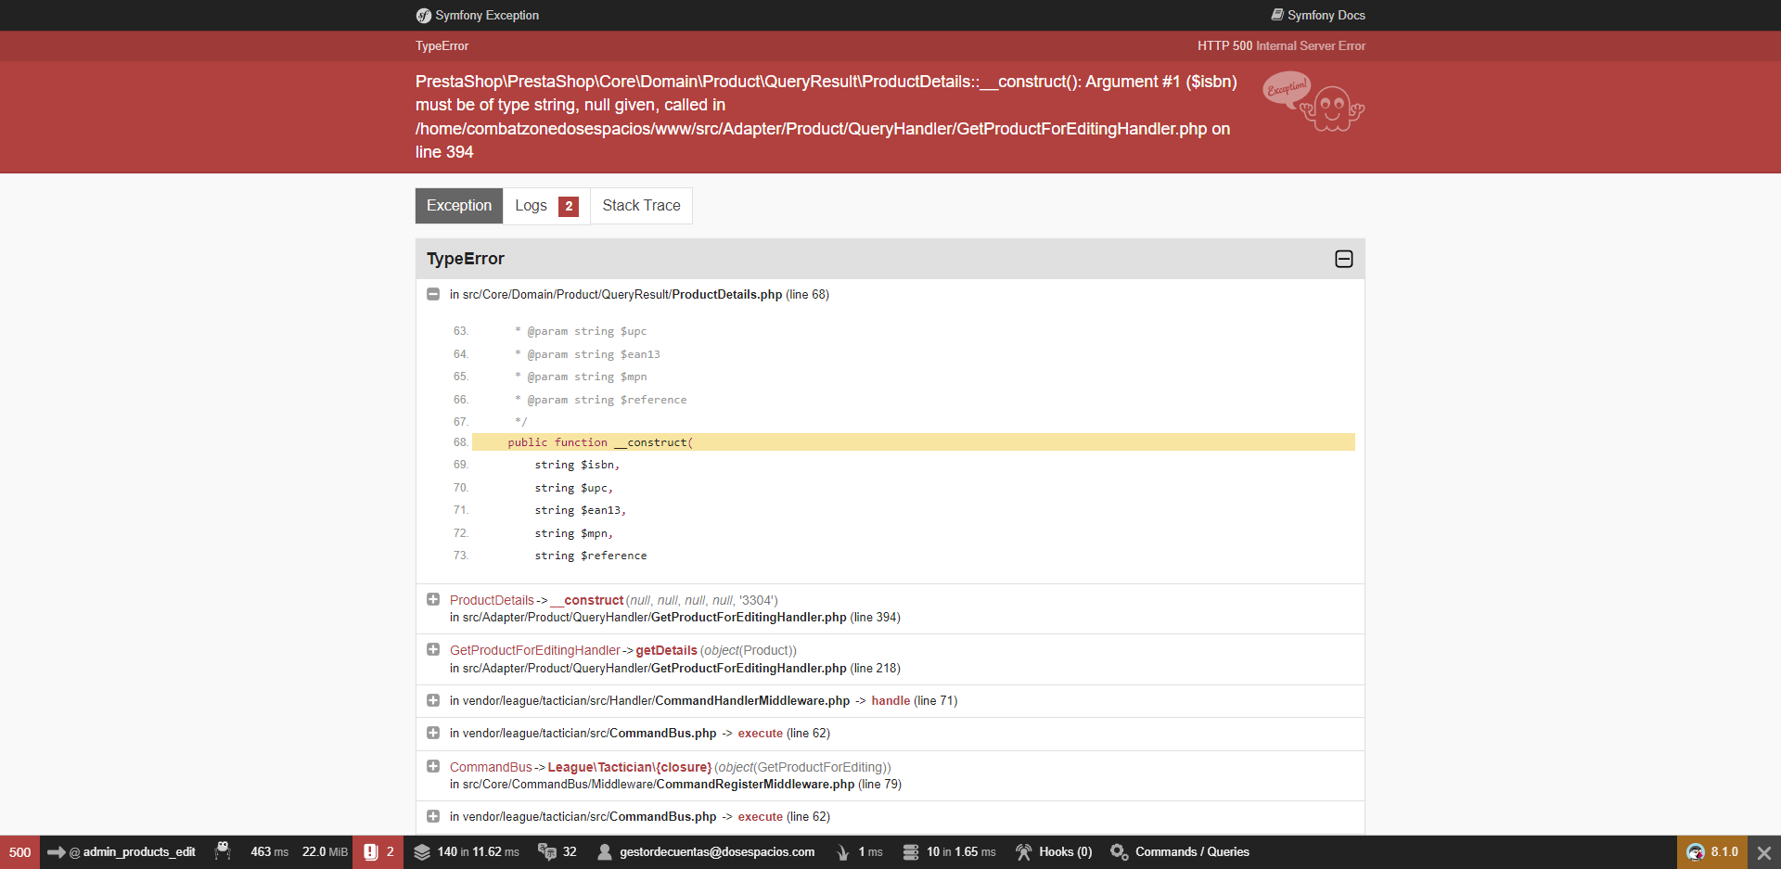Expand the CommandBus League\Tactician closure trace
Viewport: 1781px width, 869px height.
(433, 767)
